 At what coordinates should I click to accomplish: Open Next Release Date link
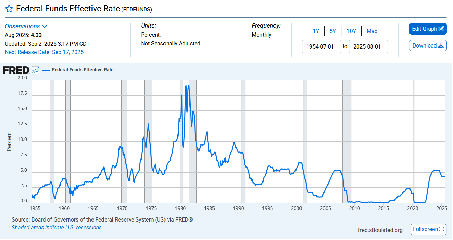[44, 52]
